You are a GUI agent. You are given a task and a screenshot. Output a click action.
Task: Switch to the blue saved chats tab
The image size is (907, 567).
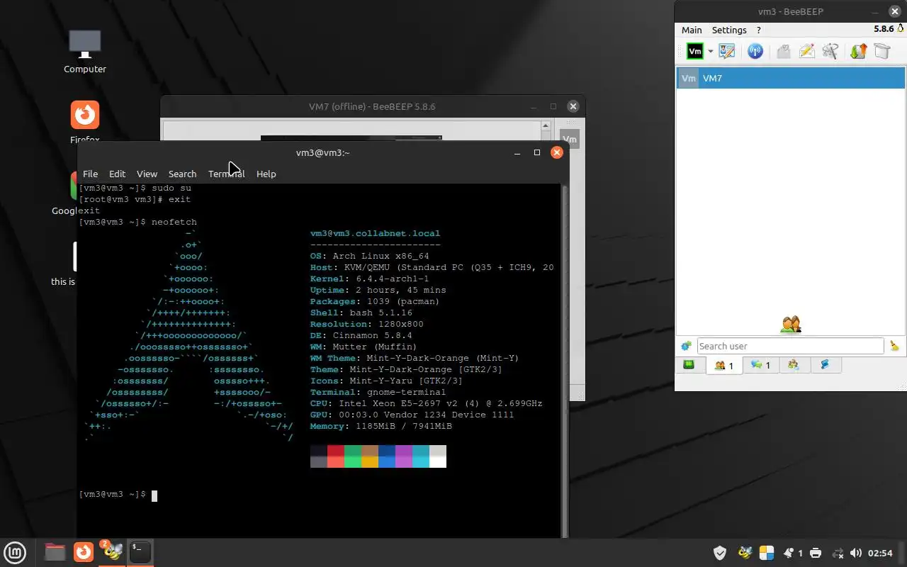coord(825,365)
